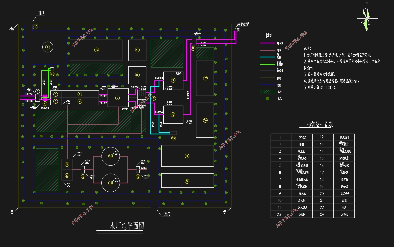
Task: Click the 后门 back gate label
Action: (x=167, y=214)
